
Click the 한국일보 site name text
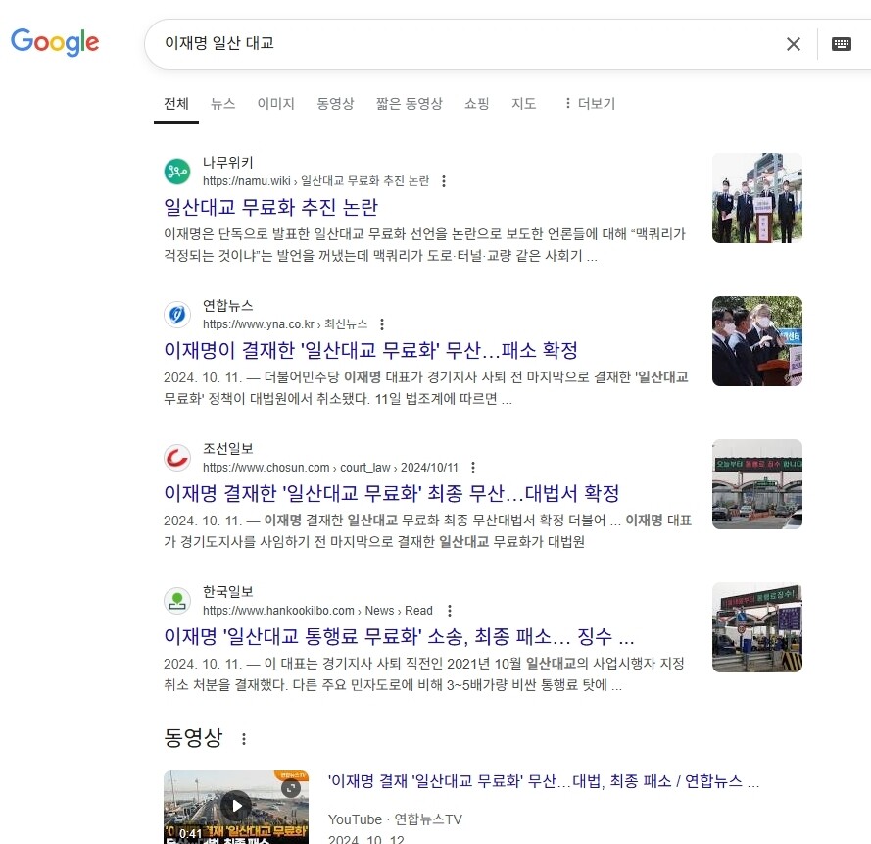click(x=227, y=592)
